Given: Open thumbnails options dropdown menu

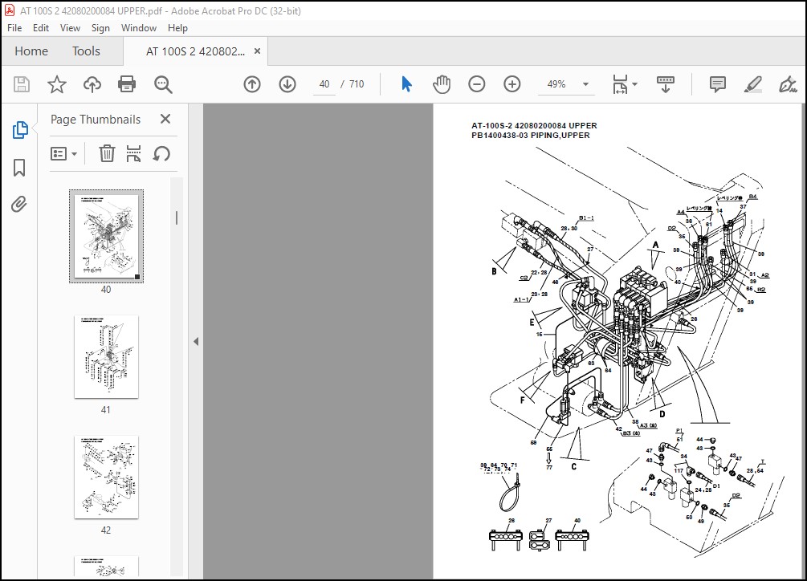Looking at the screenshot, I should pos(63,153).
